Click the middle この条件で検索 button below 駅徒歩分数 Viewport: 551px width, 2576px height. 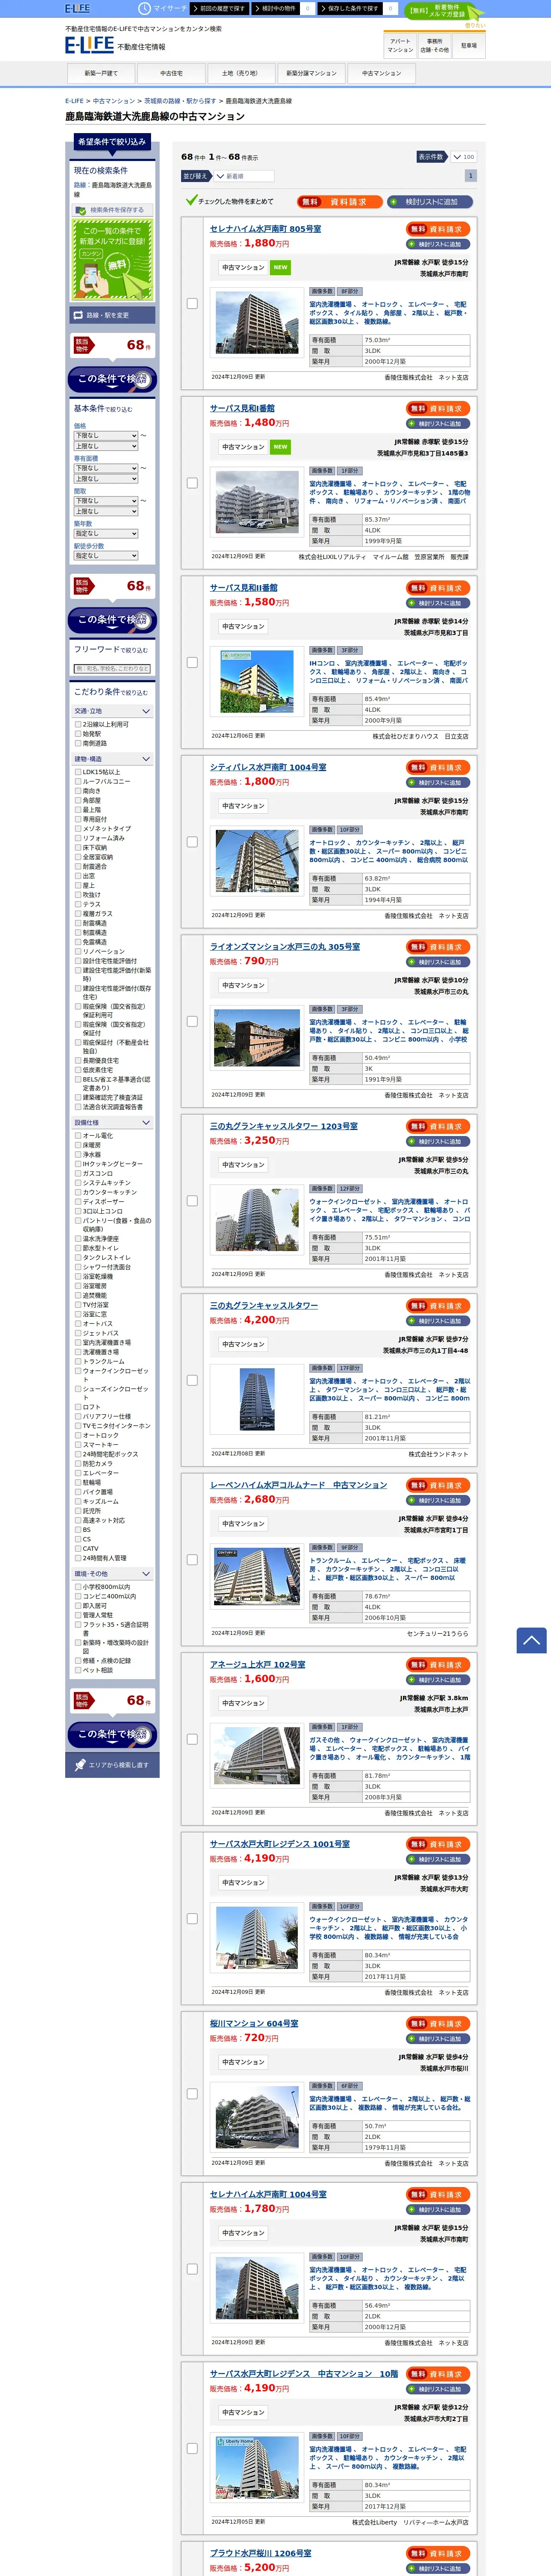coord(112,620)
